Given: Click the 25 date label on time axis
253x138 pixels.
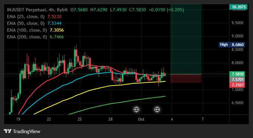Looking at the screenshot, I should 80,119.
